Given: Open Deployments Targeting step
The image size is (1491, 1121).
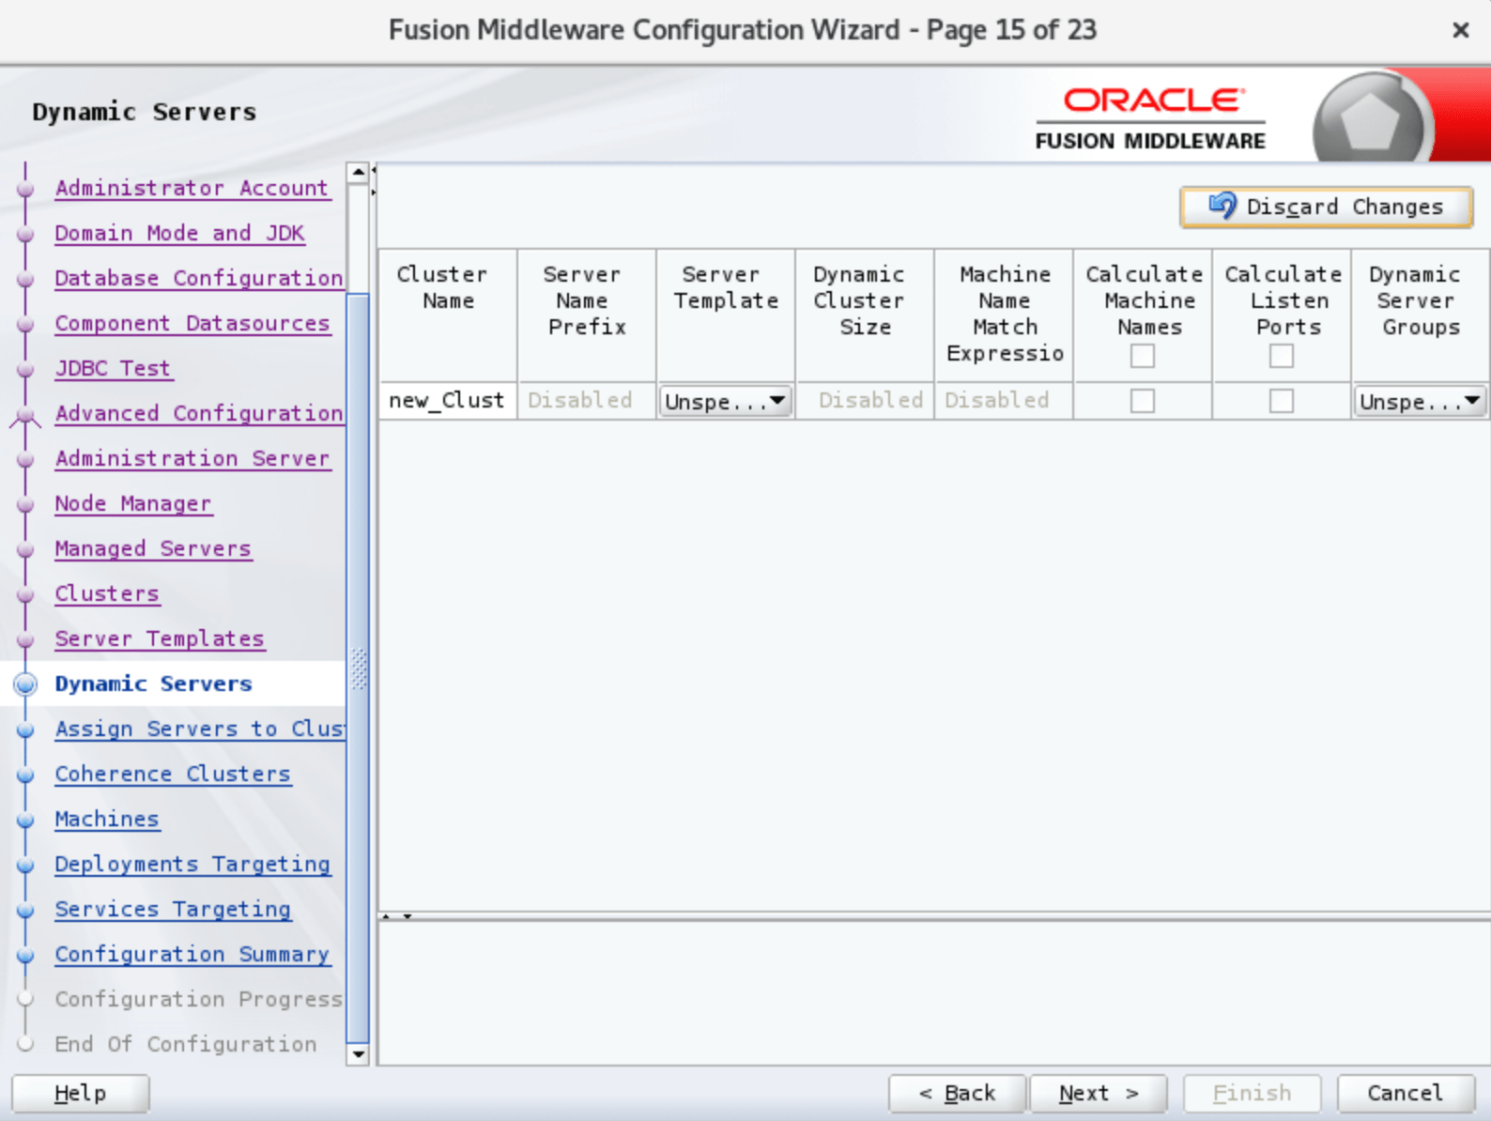Looking at the screenshot, I should coord(192,864).
